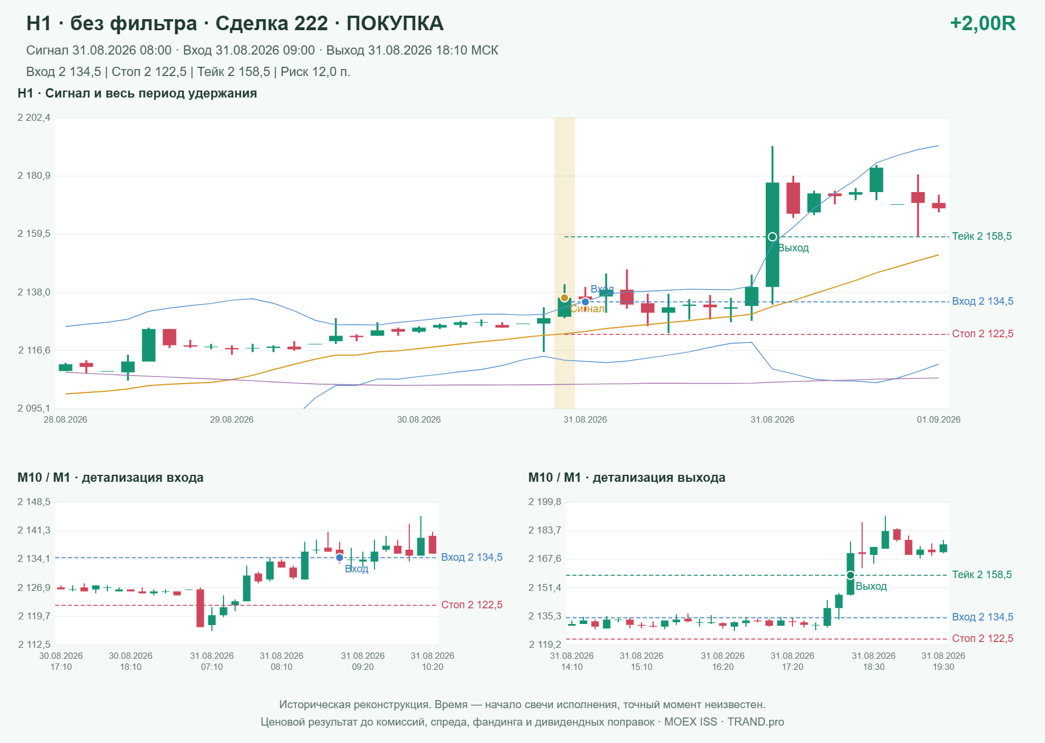Click 'Стоп 2 122,5' label in entry detail chart
Screen dimensions: 1045x743
471,605
